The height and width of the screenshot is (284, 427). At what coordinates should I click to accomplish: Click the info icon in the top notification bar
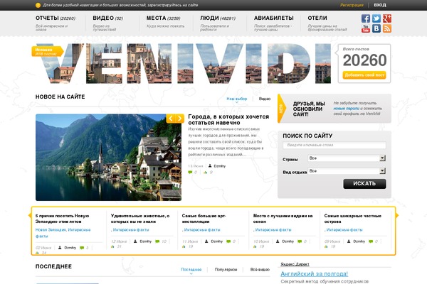pos(38,5)
